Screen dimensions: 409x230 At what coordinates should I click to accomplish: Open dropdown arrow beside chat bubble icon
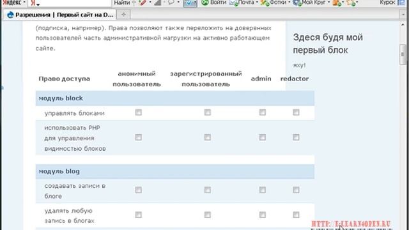point(178,3)
